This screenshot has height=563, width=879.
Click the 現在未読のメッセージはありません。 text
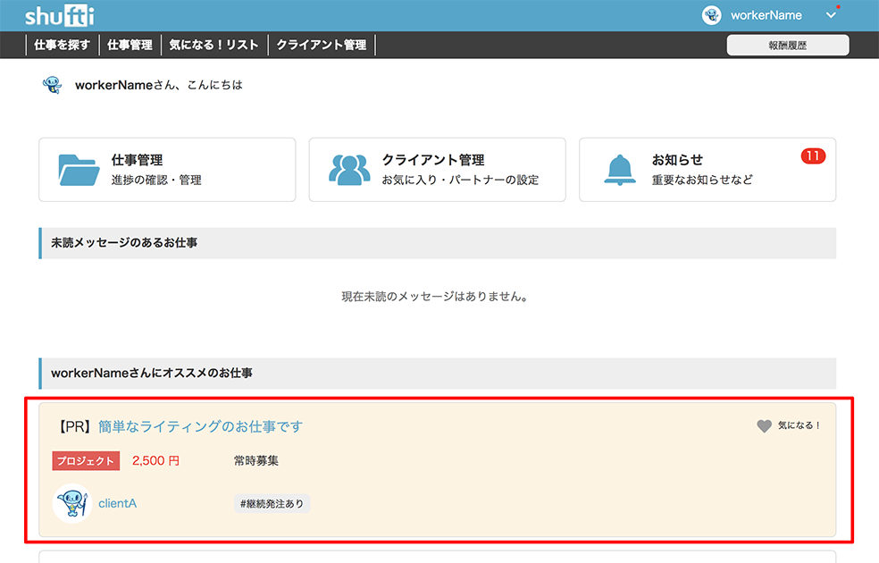tap(435, 297)
